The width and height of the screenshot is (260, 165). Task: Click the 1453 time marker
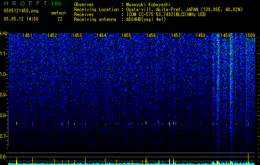[x=77, y=35]
